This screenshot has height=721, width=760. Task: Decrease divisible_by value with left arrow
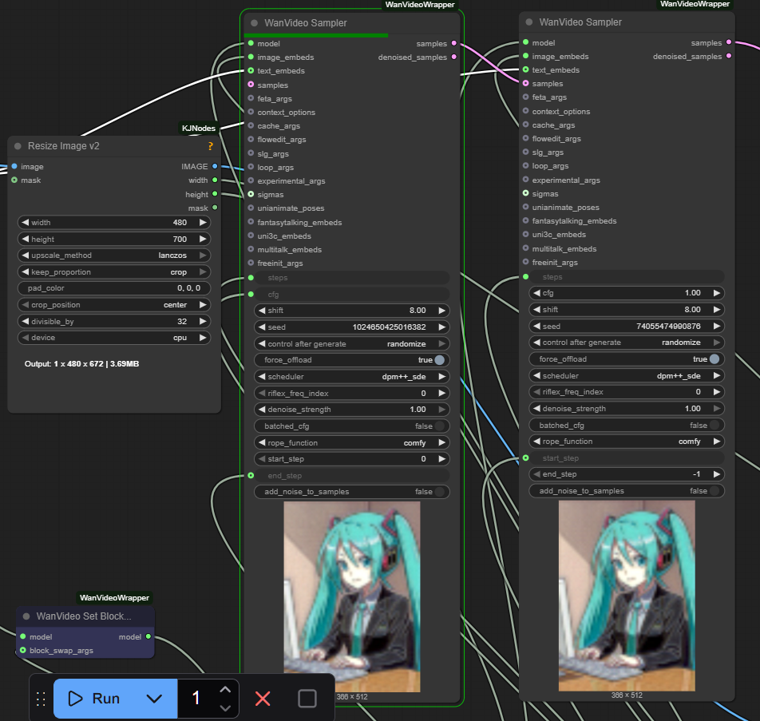pos(26,321)
